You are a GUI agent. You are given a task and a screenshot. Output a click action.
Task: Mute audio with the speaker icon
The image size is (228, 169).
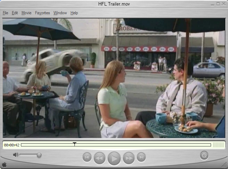16,155
